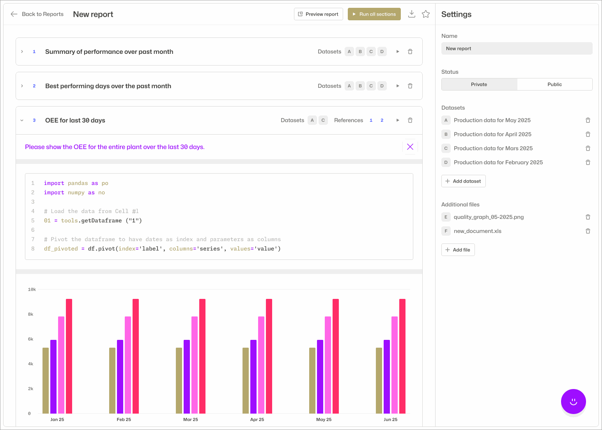Screen dimensions: 602x430
Task: Open reference 2 in section 3
Action: [382, 120]
